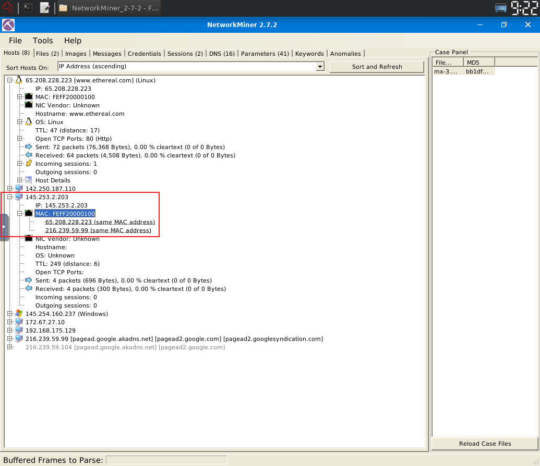Viewport: 540px width, 466px height.
Task: Open the terminal icon in the taskbar
Action: click(x=28, y=8)
